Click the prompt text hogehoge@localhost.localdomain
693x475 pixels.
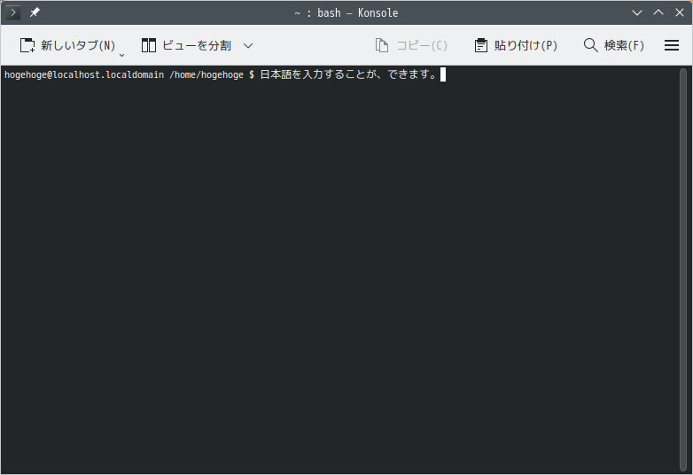tap(84, 74)
